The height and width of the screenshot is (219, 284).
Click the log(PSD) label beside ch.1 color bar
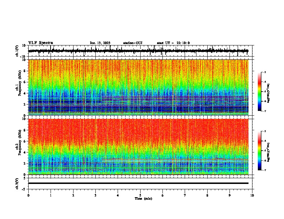click(x=268, y=93)
